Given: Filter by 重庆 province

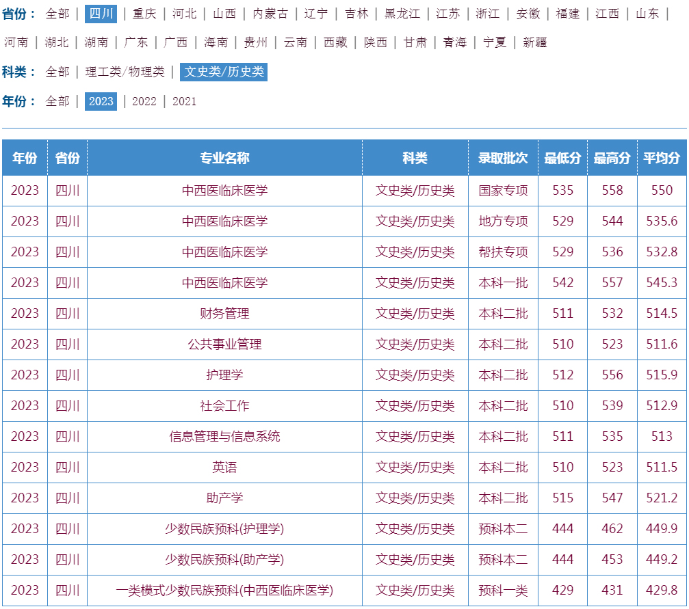Looking at the screenshot, I should click(144, 14).
